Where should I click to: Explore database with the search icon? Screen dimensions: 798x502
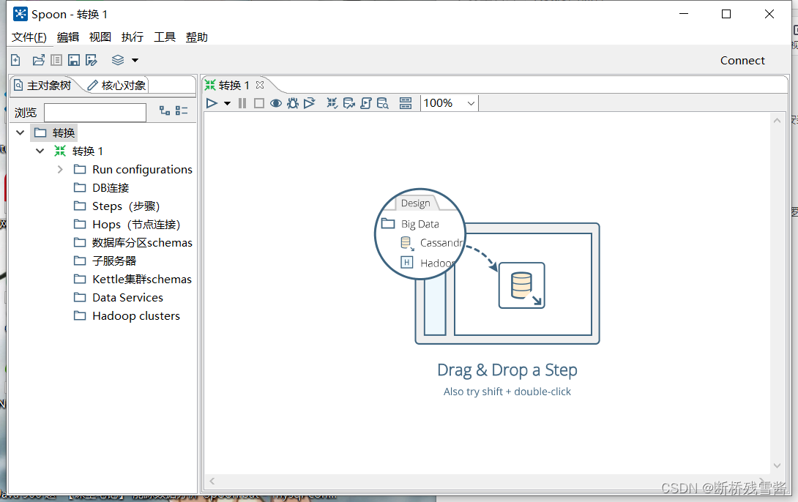tap(383, 103)
